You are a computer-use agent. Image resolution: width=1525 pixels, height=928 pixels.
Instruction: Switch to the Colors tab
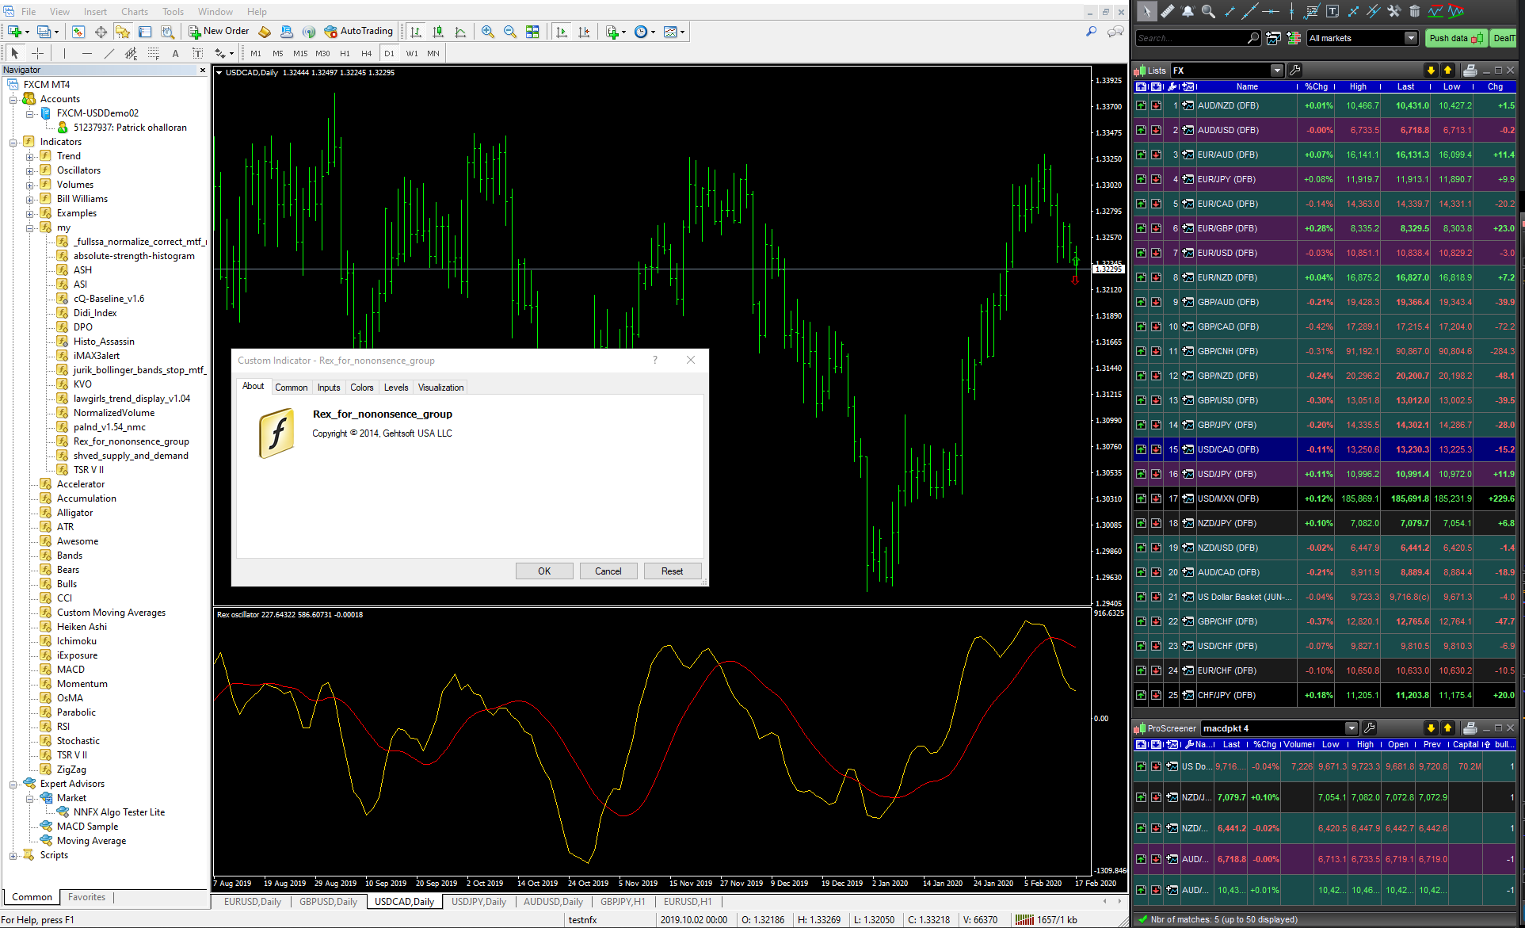tap(361, 388)
